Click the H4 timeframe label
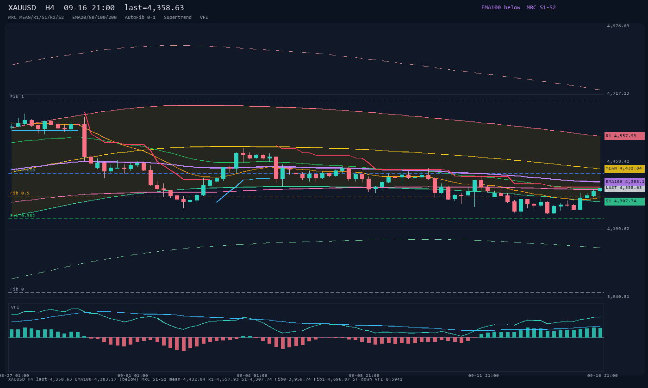 point(50,8)
